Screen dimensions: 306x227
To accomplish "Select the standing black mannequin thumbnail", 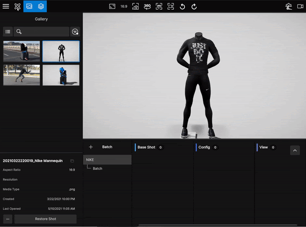I will point(61,51).
